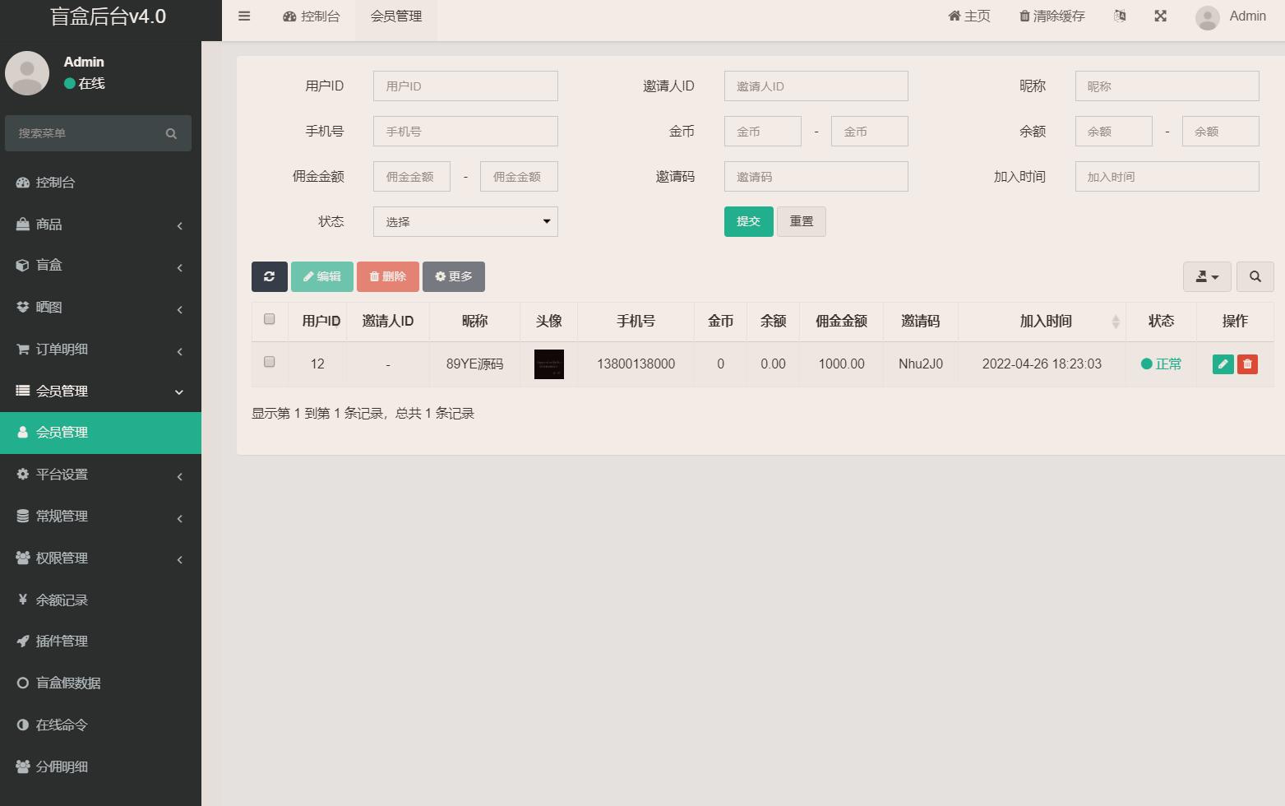Check the checkbox for user ID 12
The height and width of the screenshot is (806, 1285).
point(269,362)
